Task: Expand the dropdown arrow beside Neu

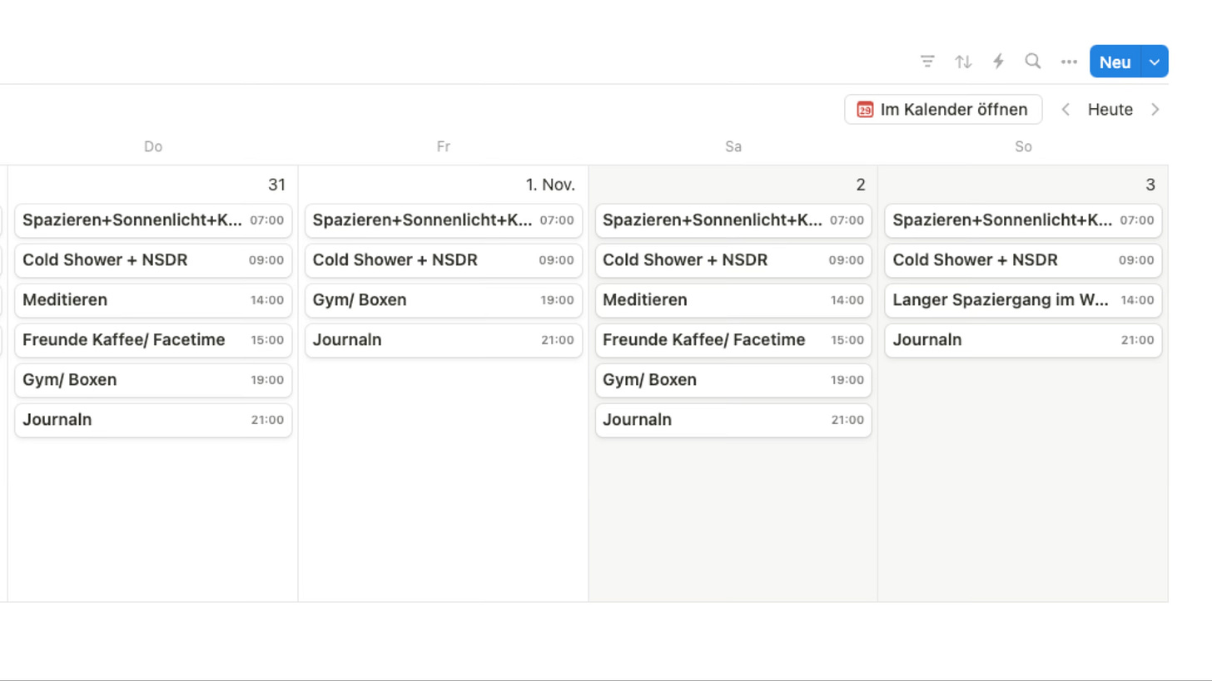Action: [1155, 62]
